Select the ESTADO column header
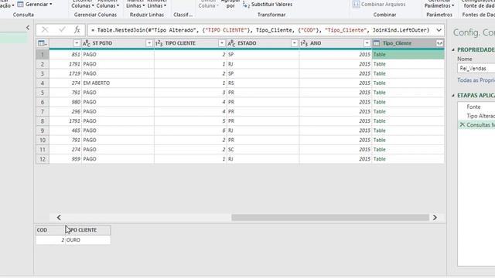The image size is (495, 278). pyautogui.click(x=247, y=43)
